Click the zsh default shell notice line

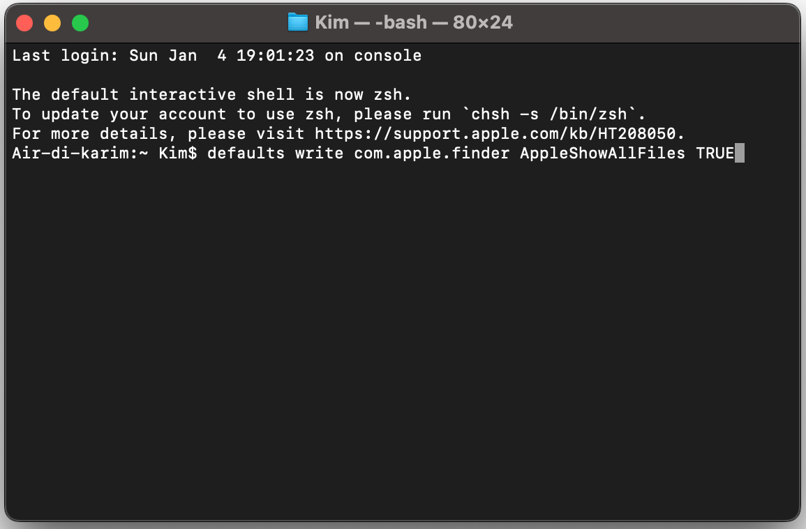coord(209,94)
